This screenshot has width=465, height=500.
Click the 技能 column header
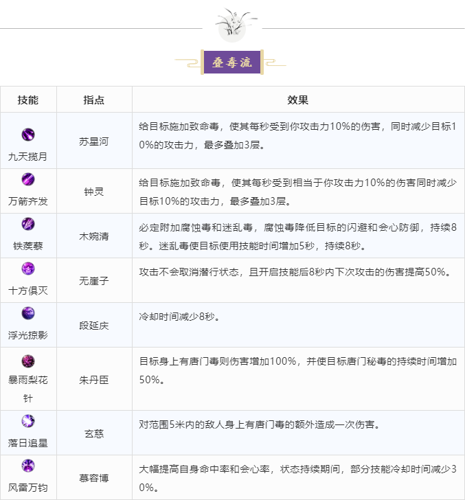(28, 100)
